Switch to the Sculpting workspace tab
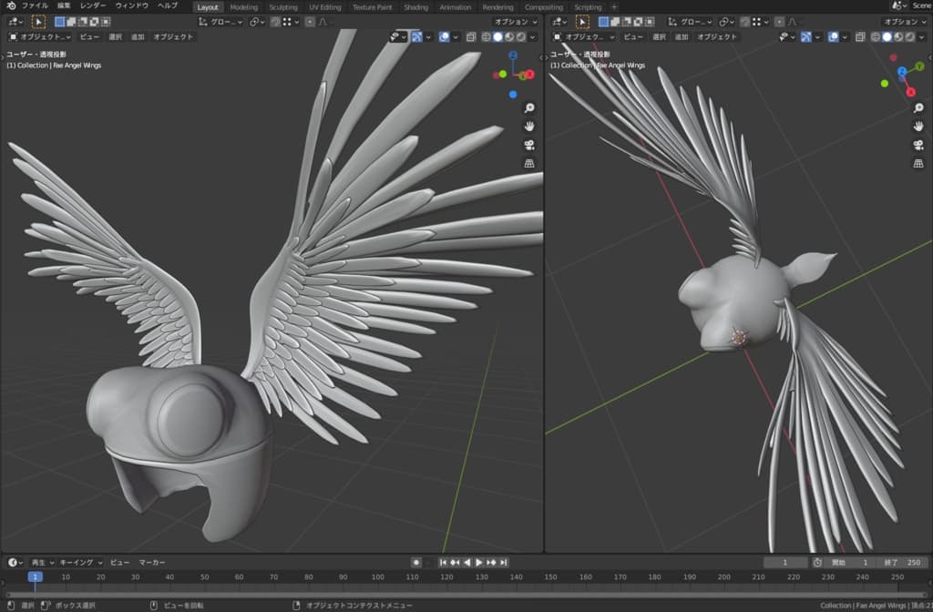 (282, 7)
